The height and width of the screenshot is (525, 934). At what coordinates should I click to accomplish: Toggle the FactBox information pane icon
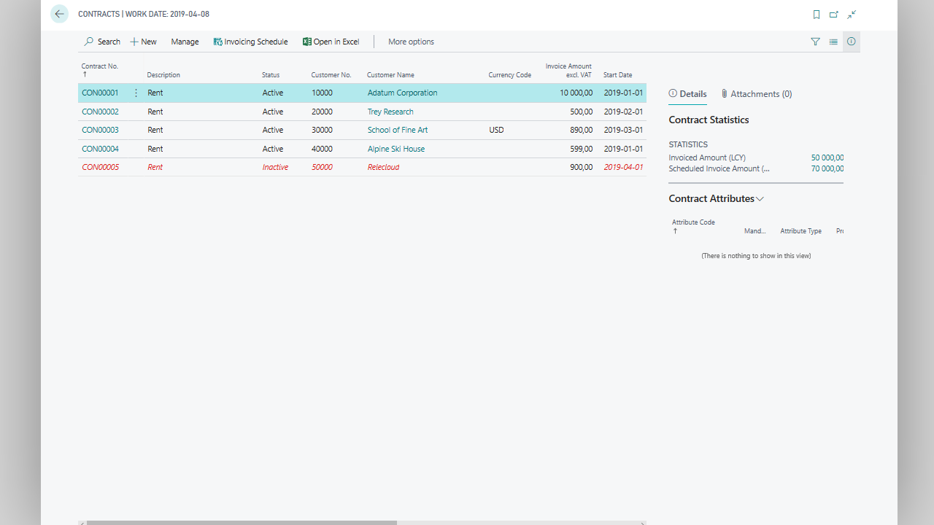(x=852, y=42)
